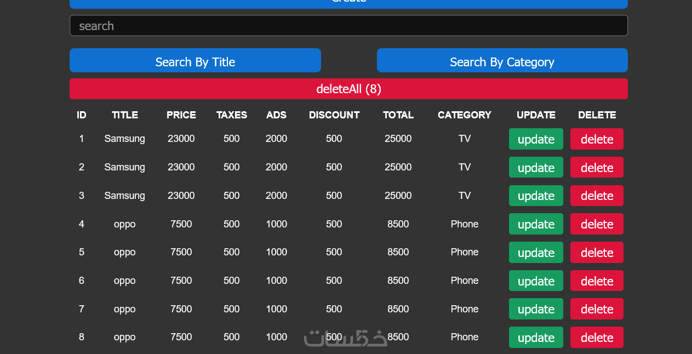Click the 1000 ads value in row 6

(x=277, y=281)
